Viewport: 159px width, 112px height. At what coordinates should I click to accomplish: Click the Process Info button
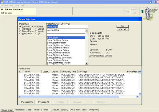(x=27, y=102)
